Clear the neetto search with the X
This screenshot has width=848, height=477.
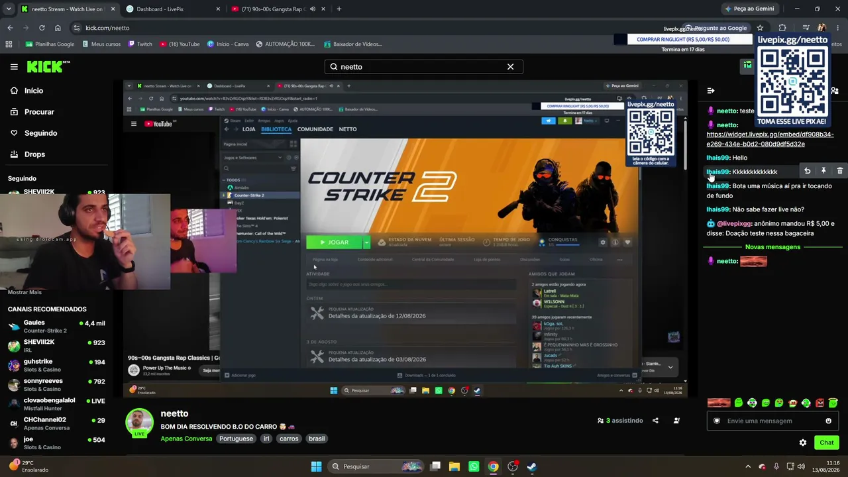click(x=510, y=67)
